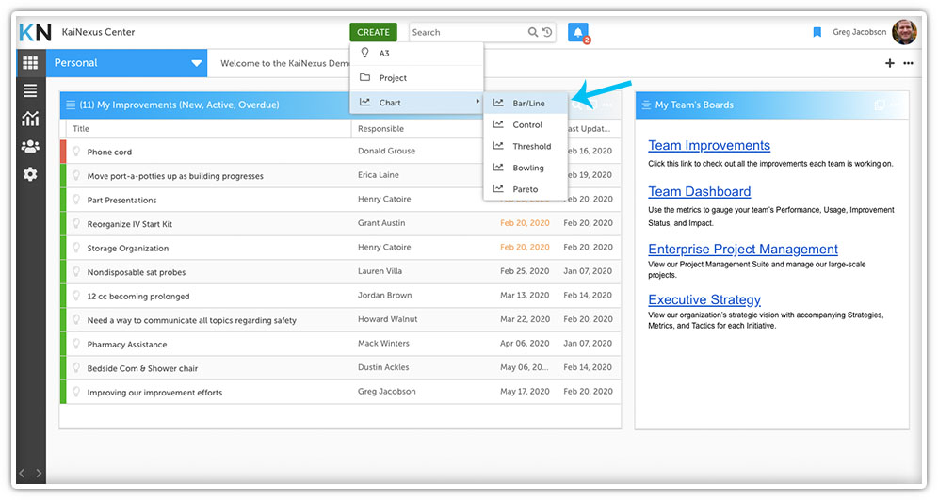Click the lightbulb icon beside Part Presentations
This screenshot has height=500, width=938.
point(76,200)
